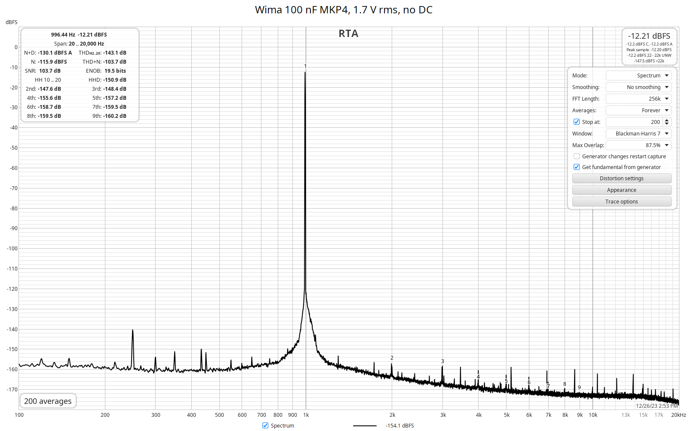Click the 12/26/23 2:53 PM timestamp

tap(657, 406)
